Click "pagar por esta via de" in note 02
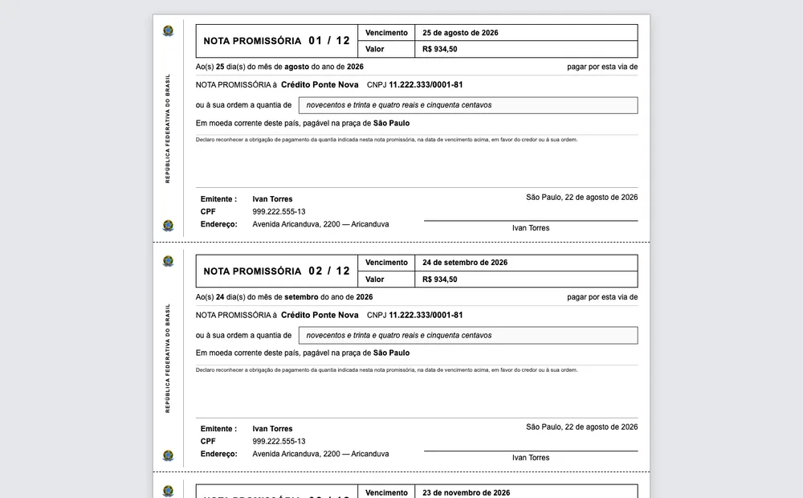 pyautogui.click(x=602, y=297)
